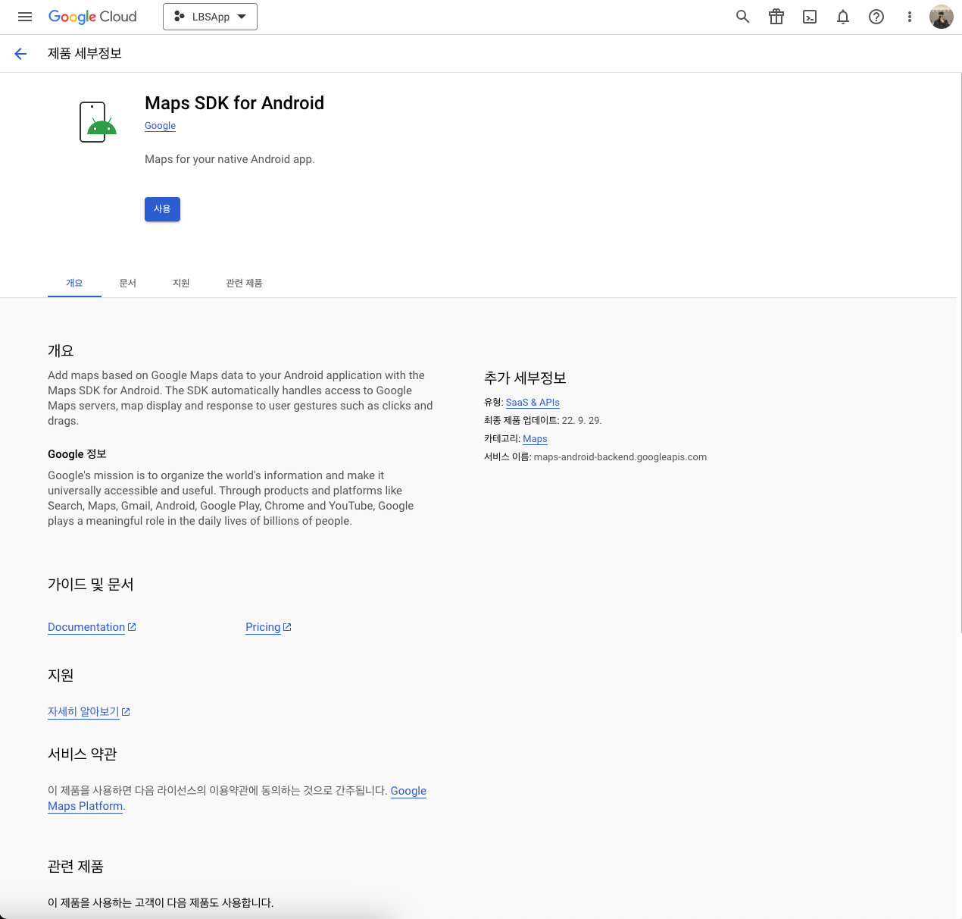Click the 서비스 약관 heading
The width and height of the screenshot is (962, 919).
[83, 754]
